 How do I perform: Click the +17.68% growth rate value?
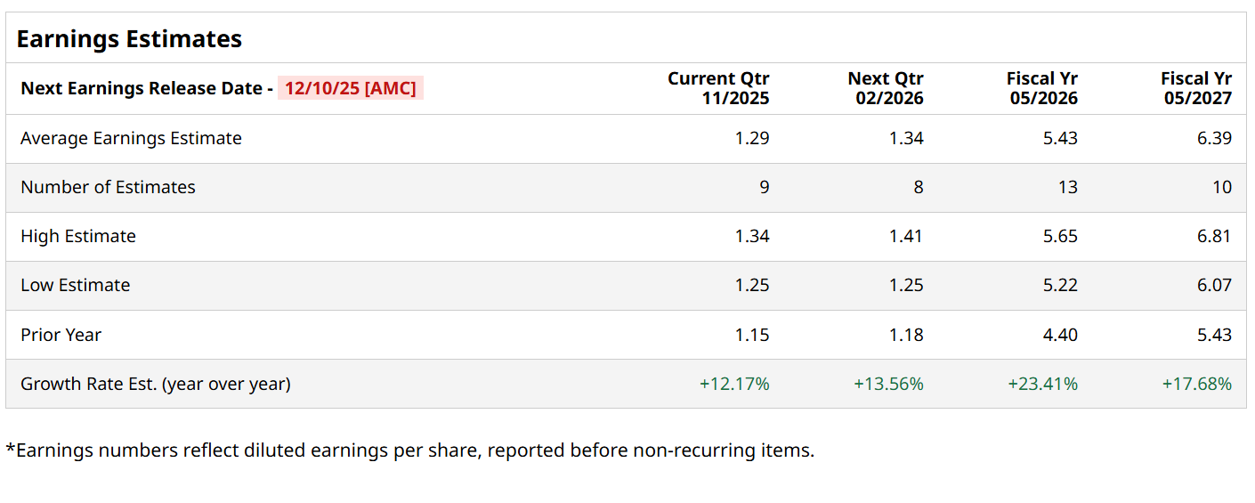click(1197, 384)
